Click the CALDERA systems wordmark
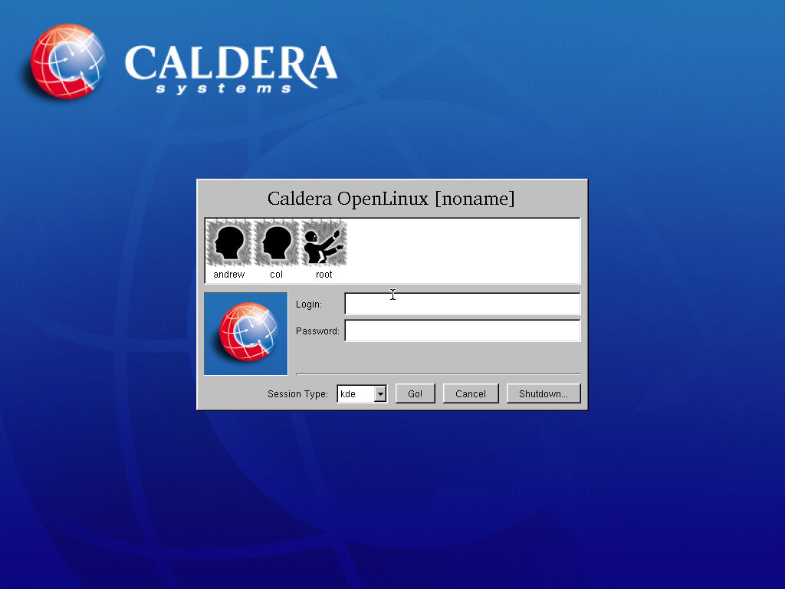 [x=230, y=69]
